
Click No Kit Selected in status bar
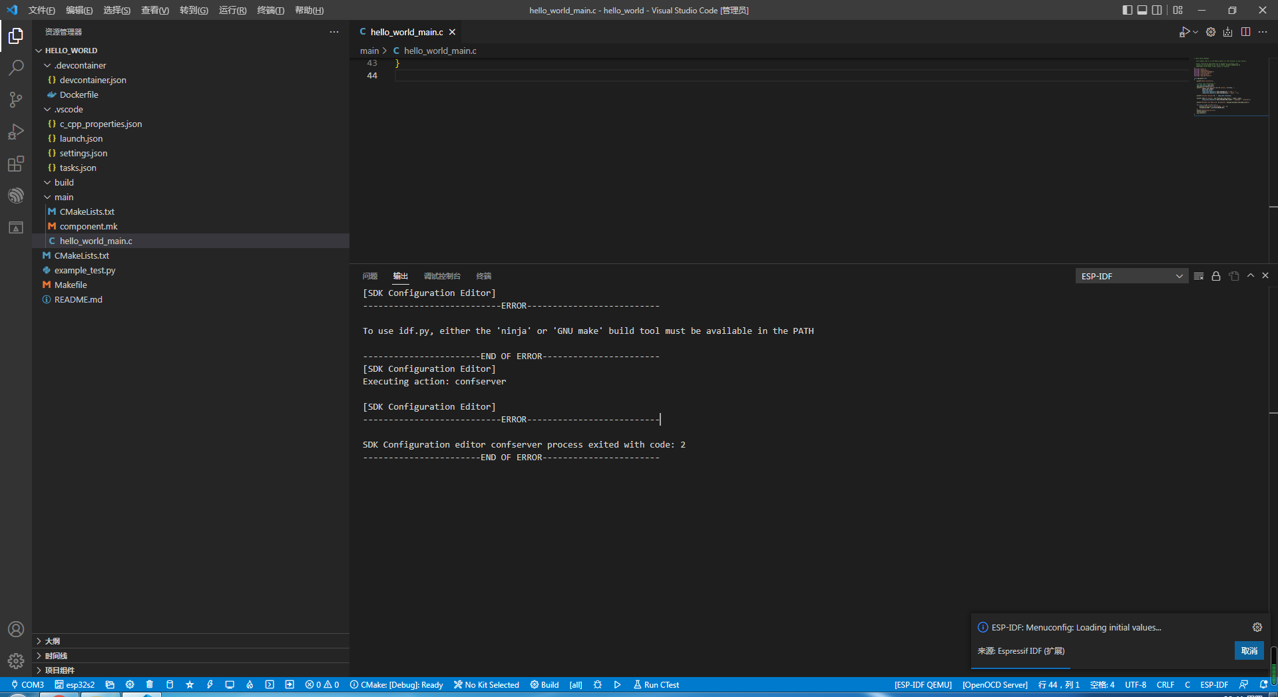click(487, 684)
